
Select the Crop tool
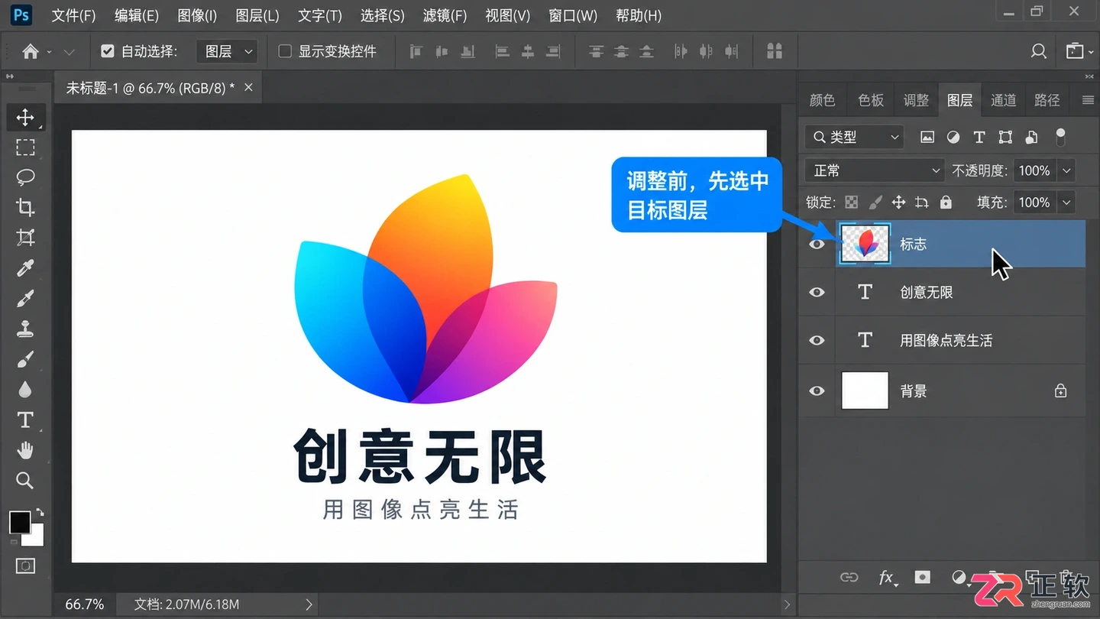[x=25, y=207]
